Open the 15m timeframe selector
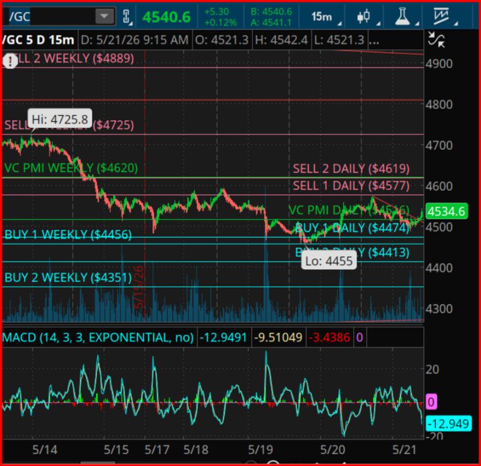Viewport: 481px width, 466px height. 322,17
